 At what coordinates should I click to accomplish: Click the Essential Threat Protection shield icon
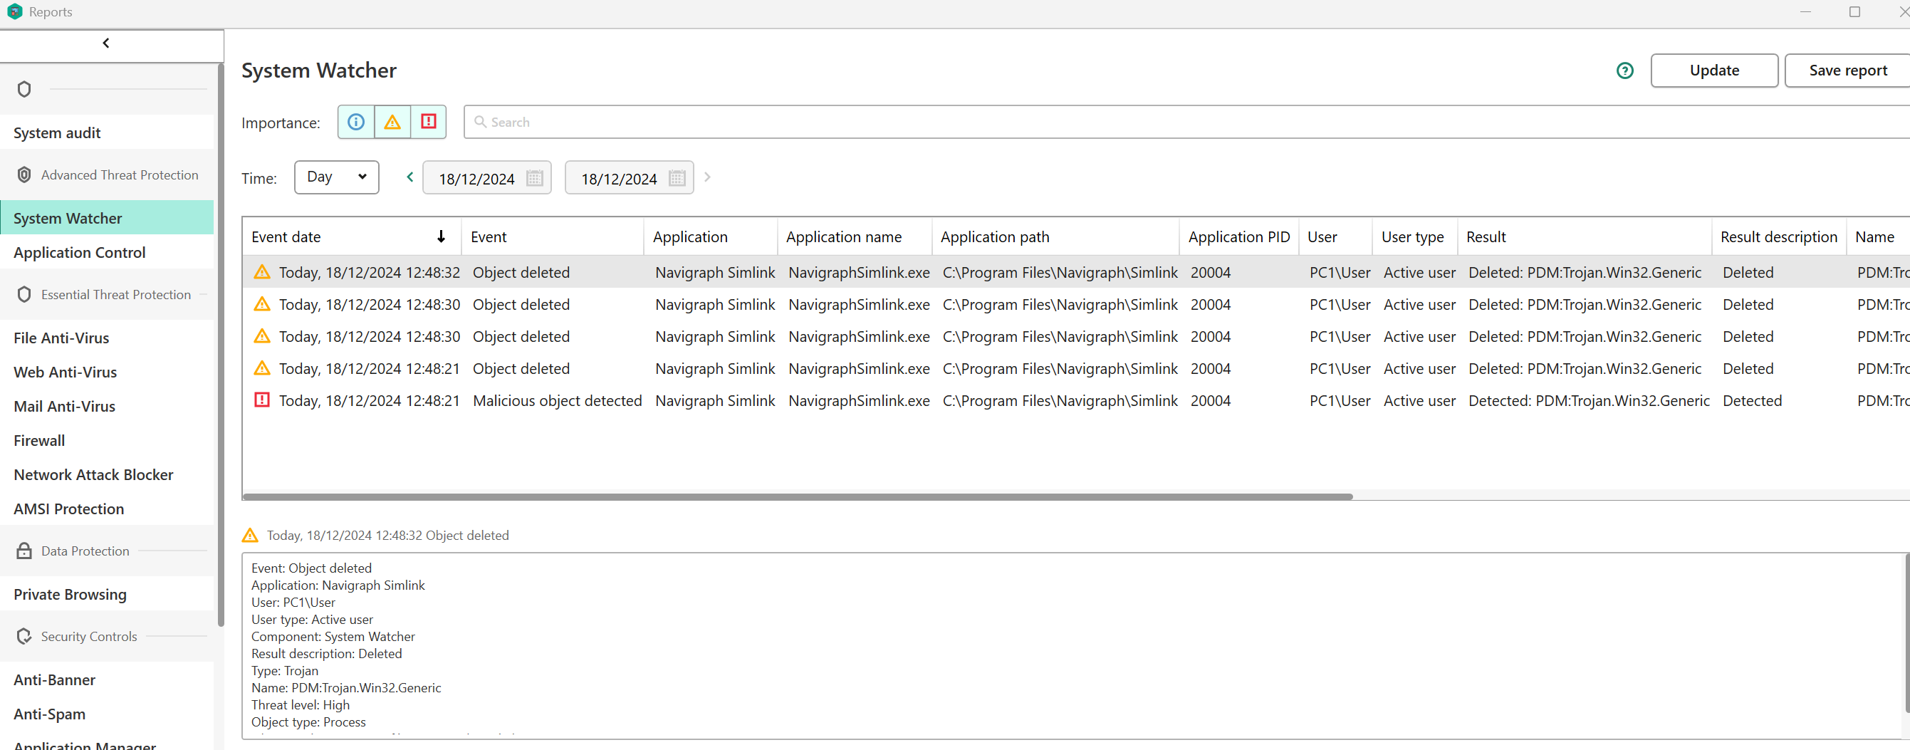pyautogui.click(x=24, y=294)
